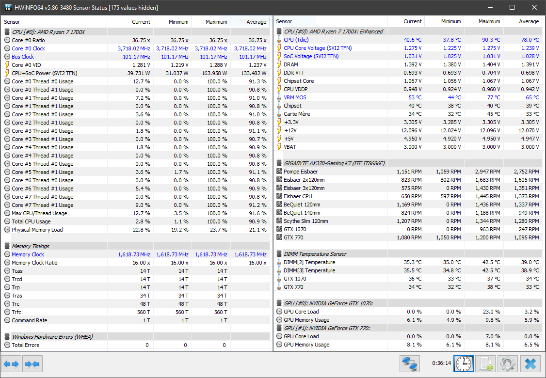Select the Tcas timing row
546x378 pixels.
click(x=135, y=271)
